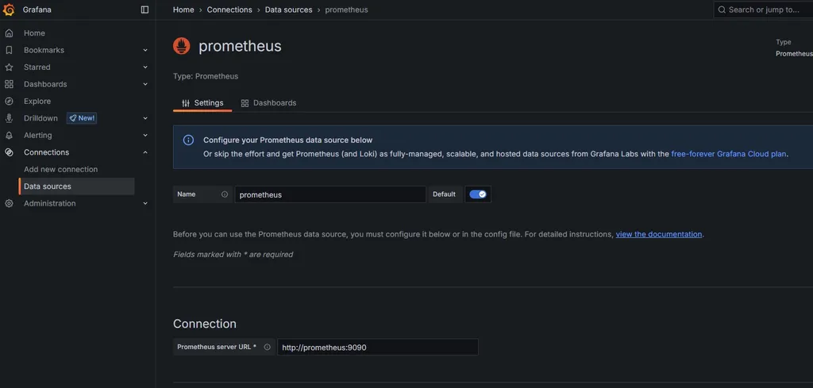
Task: Expand the Alerting section chevron
Action: coord(145,135)
